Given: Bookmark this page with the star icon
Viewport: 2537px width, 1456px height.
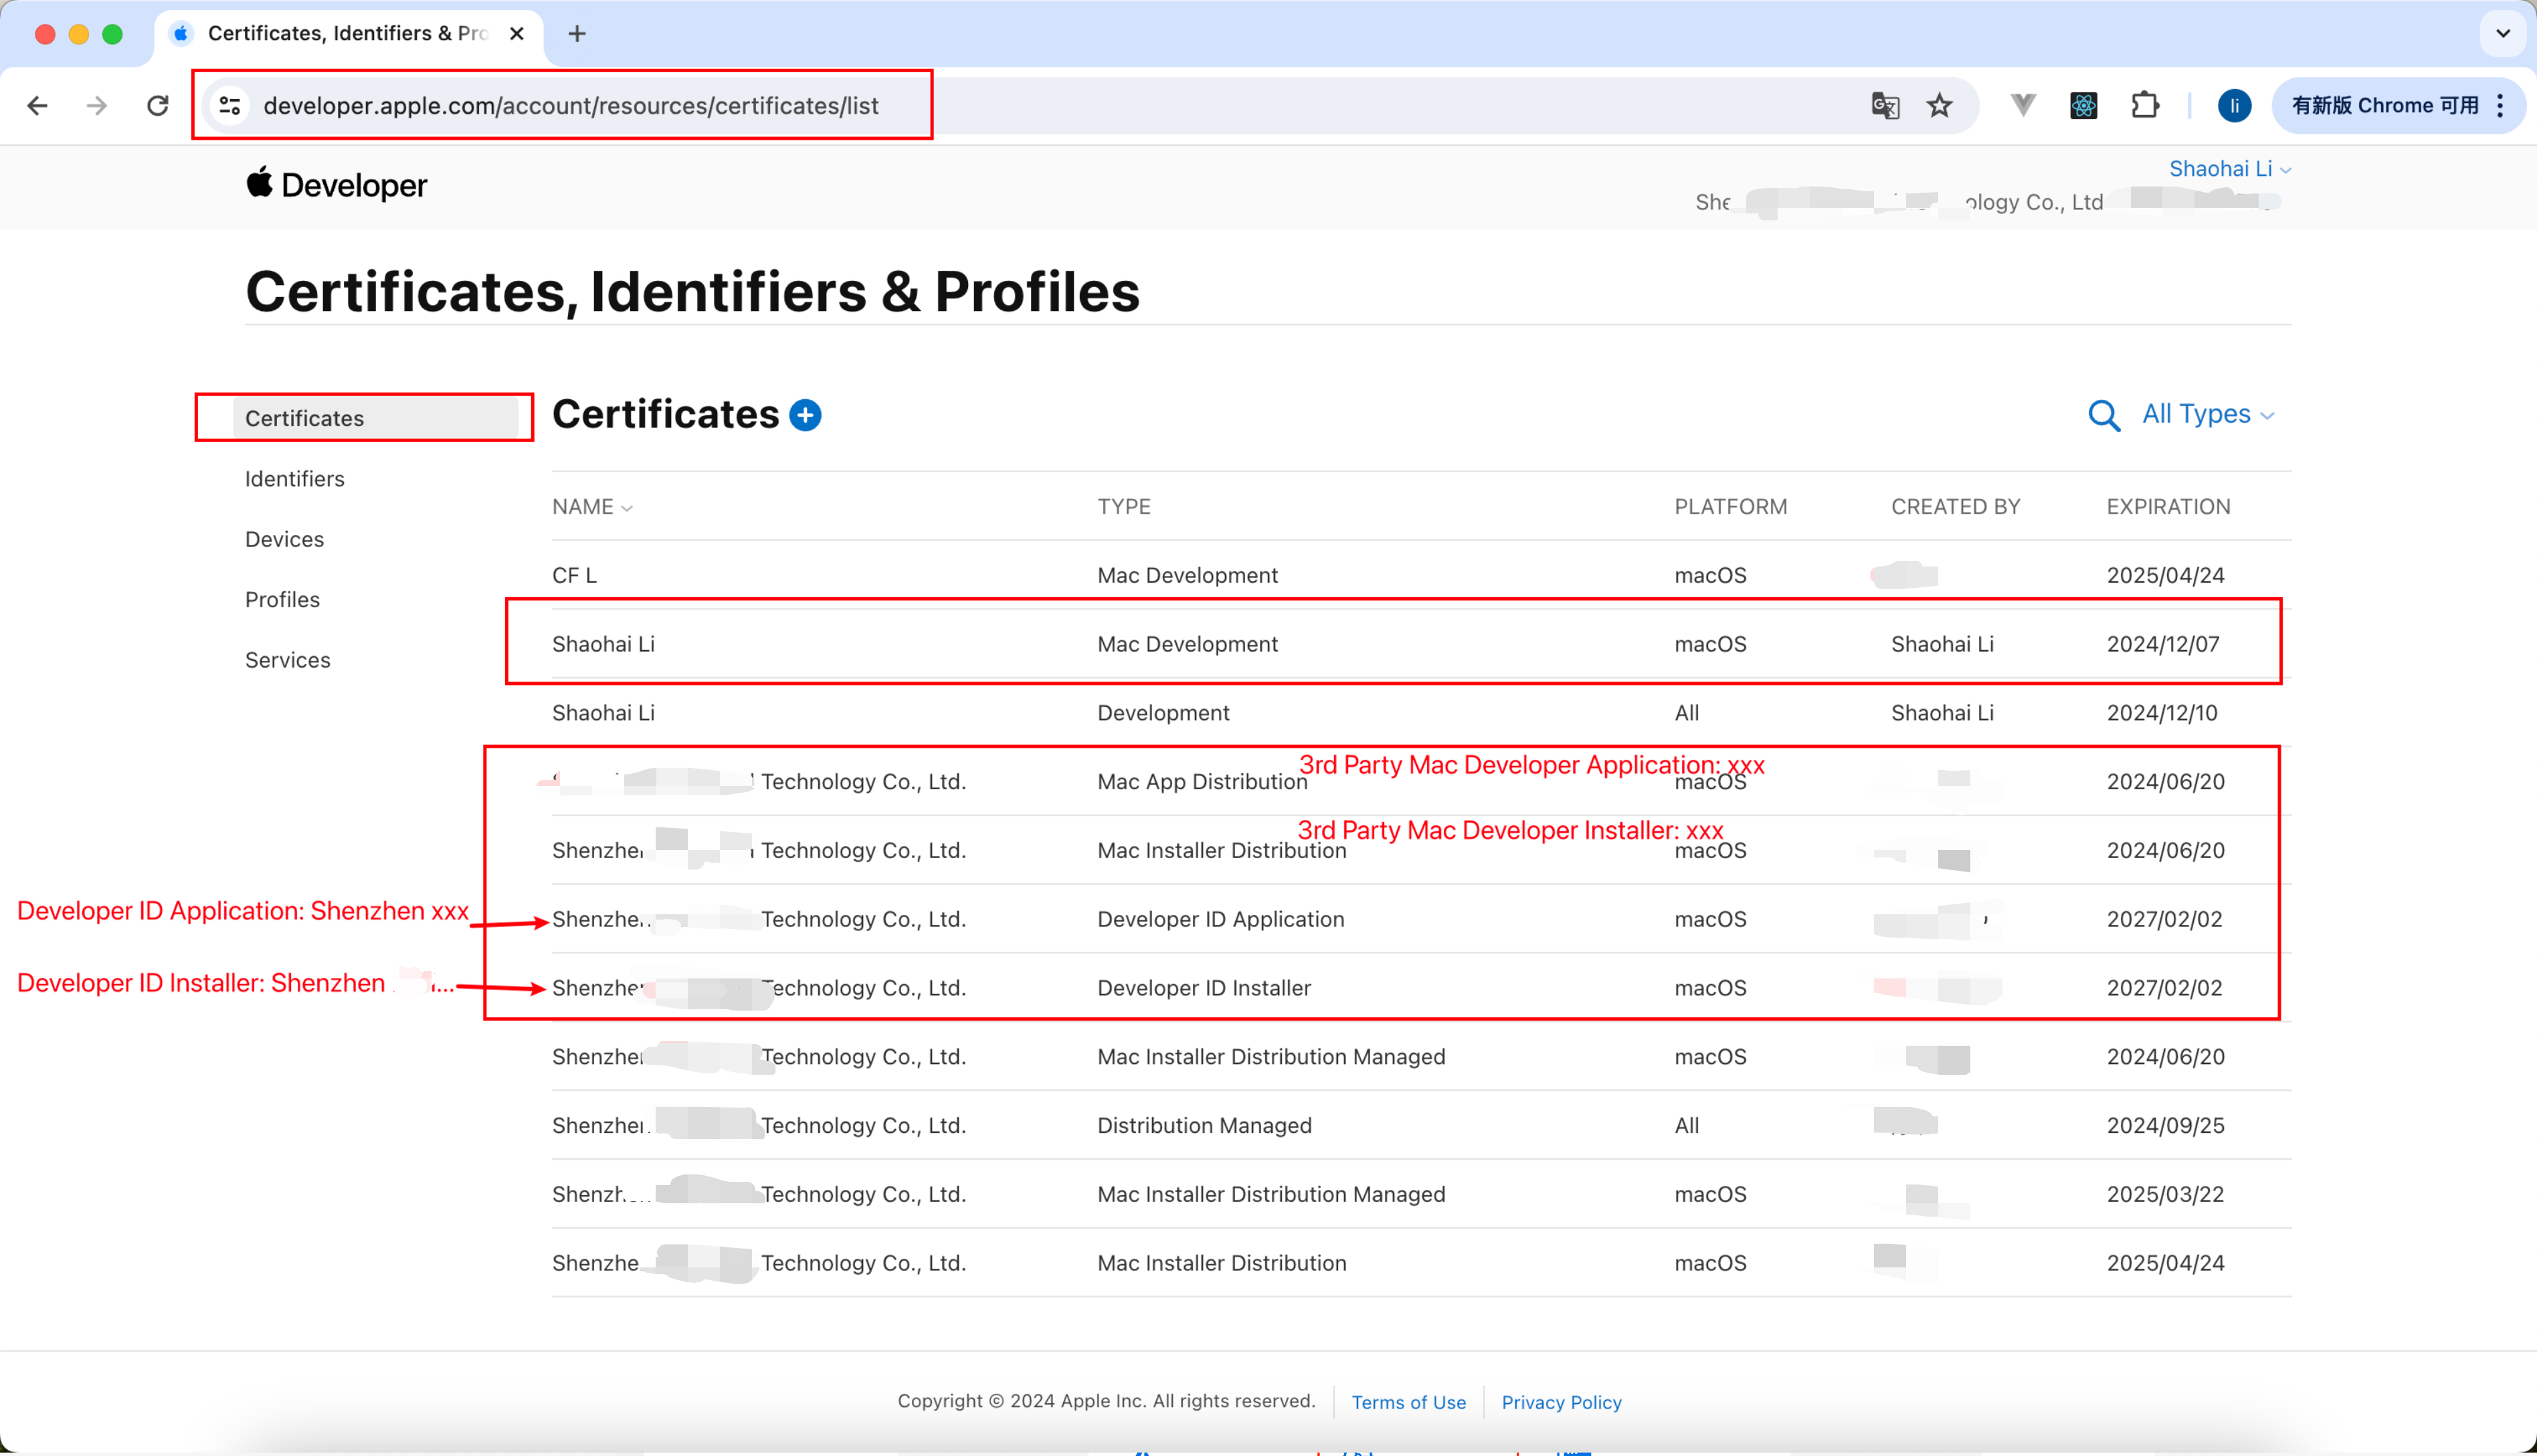Looking at the screenshot, I should click(x=1940, y=106).
